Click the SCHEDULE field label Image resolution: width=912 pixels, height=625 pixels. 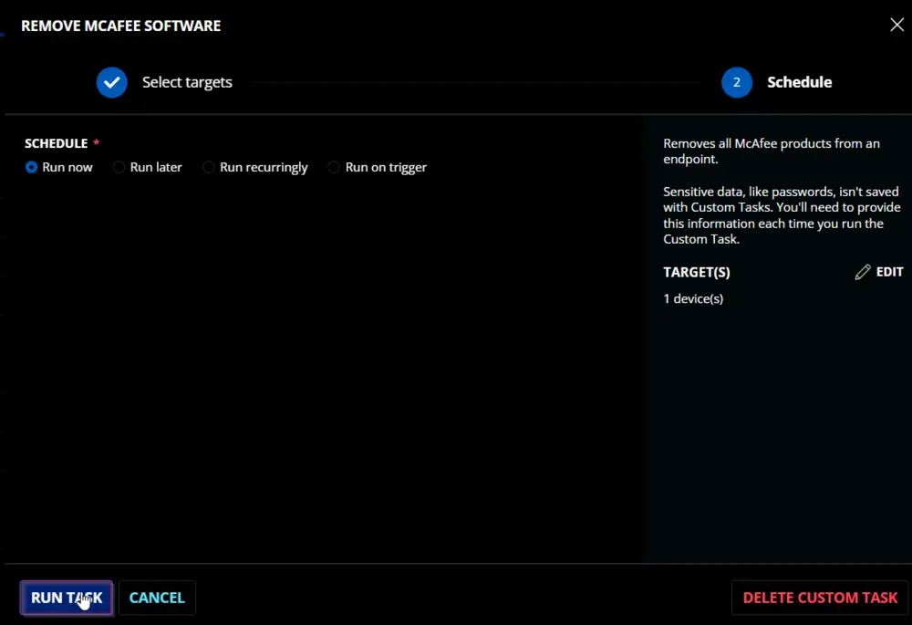pyautogui.click(x=57, y=143)
